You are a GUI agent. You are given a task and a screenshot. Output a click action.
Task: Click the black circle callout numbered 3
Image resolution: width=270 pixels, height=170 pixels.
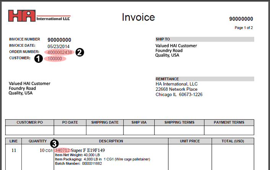[x=55, y=144]
